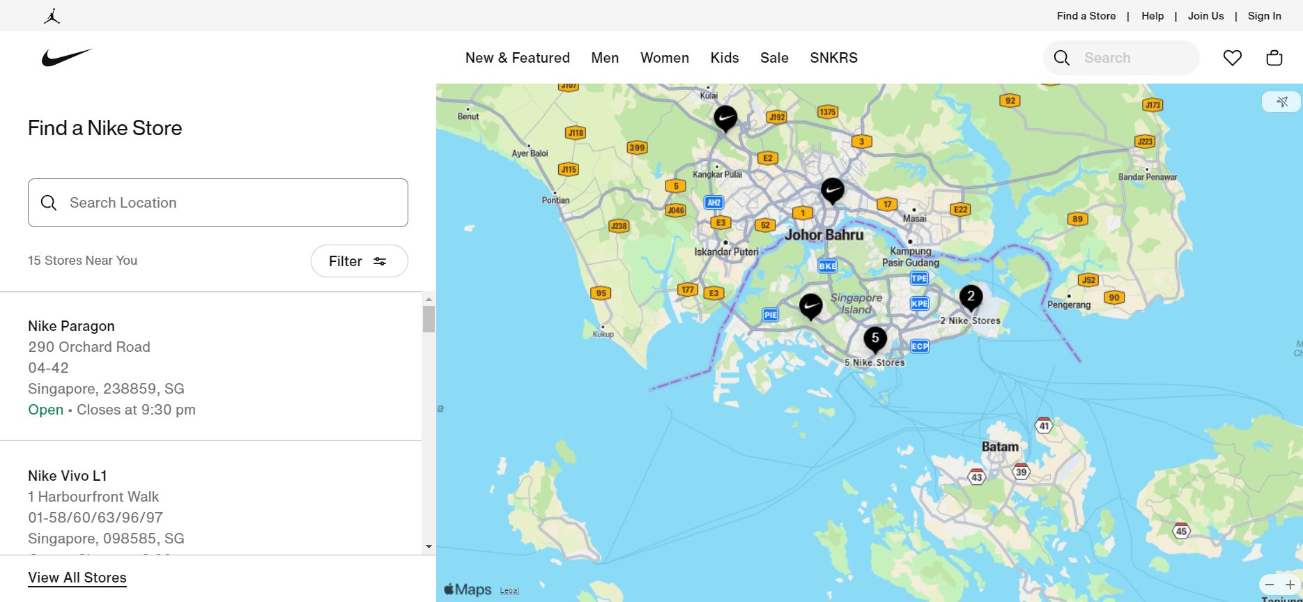
Task: Click the Iskandar Puteri map label
Action: click(x=726, y=252)
